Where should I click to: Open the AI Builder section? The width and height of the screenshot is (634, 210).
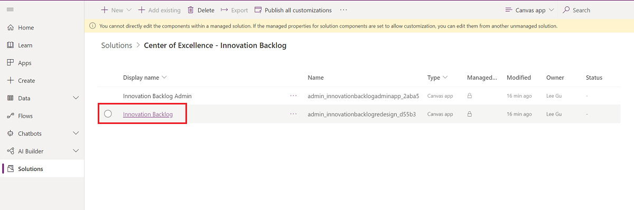pyautogui.click(x=31, y=151)
